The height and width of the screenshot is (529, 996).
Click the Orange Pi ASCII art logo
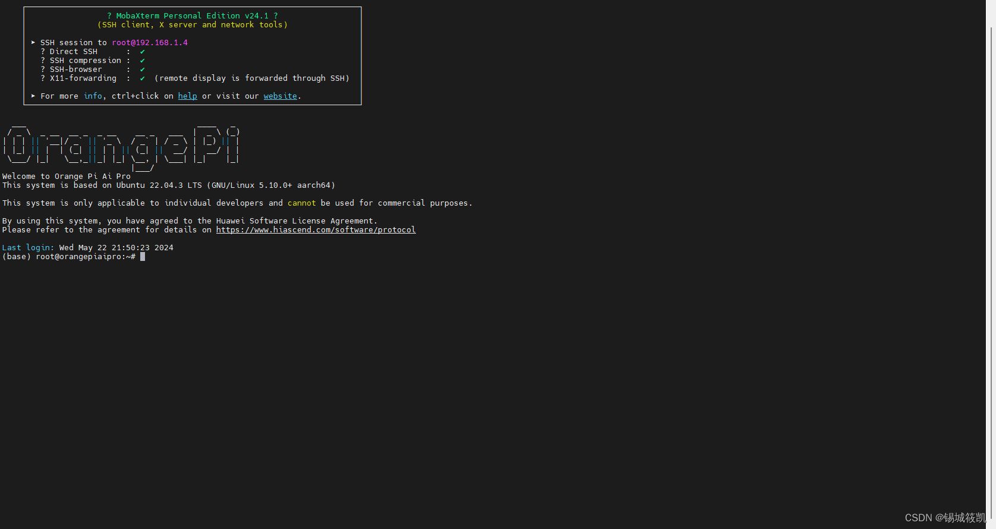tap(121, 147)
